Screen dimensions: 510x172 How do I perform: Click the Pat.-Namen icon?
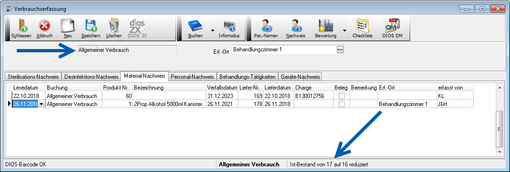266,26
